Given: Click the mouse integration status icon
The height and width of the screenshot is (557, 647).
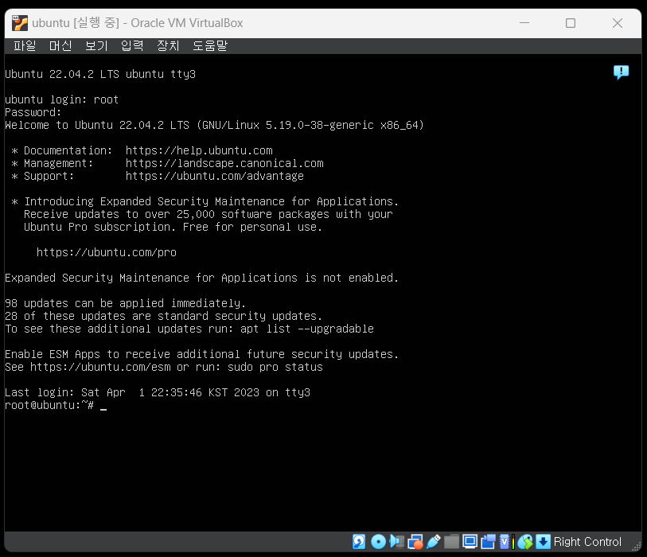Looking at the screenshot, I should click(x=525, y=542).
